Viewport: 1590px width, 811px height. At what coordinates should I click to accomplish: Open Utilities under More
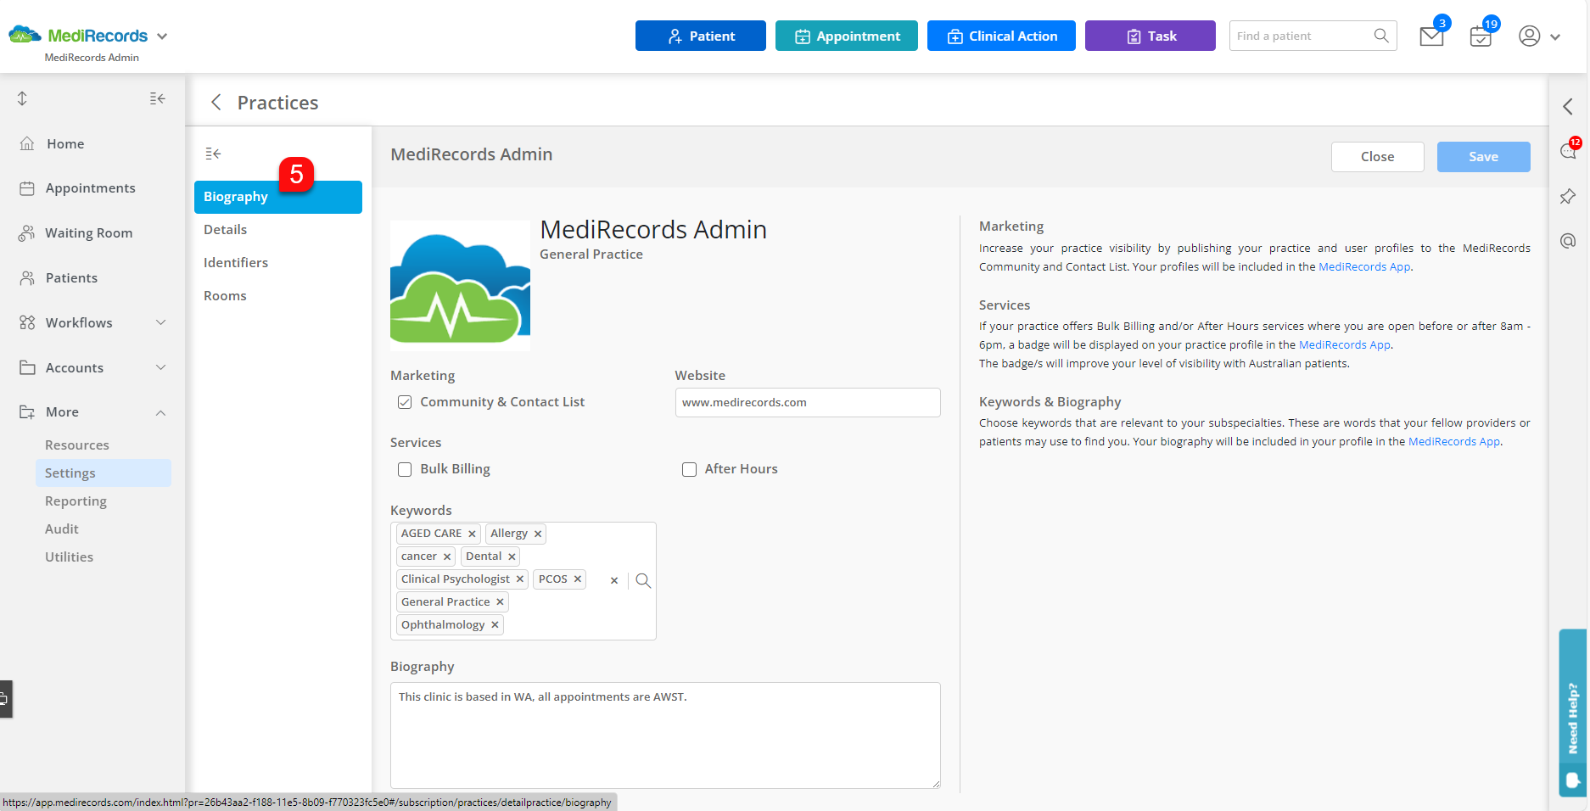pos(69,557)
